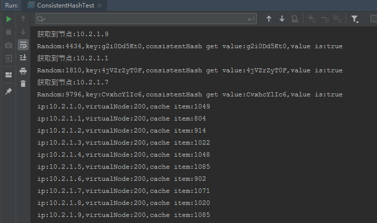
Task: Click the new line icon in search field
Action: click(x=251, y=19)
